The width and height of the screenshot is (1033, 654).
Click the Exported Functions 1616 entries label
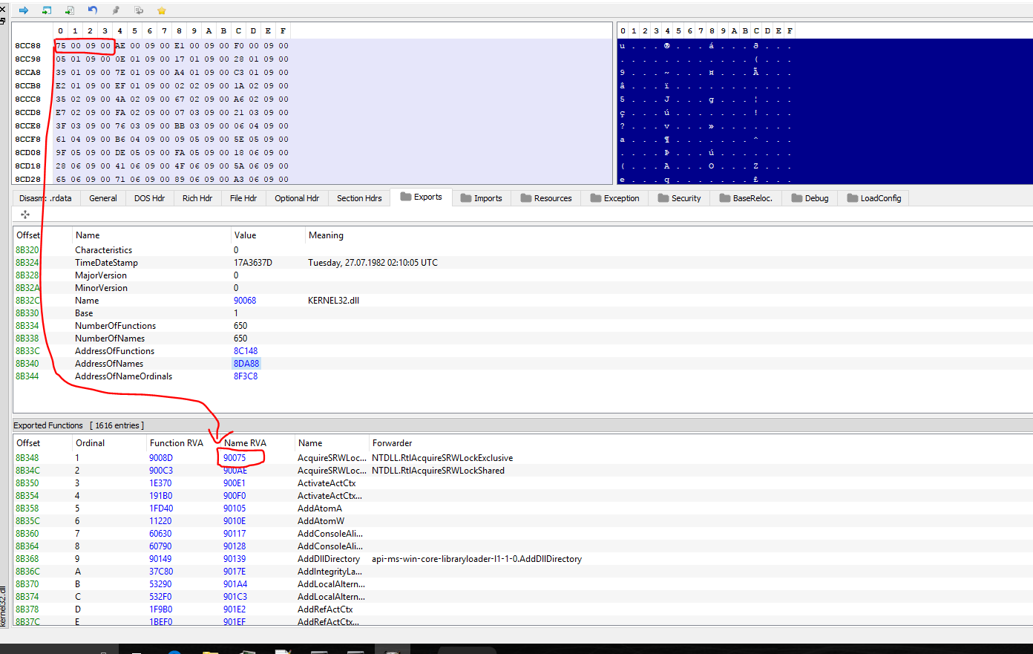click(79, 425)
